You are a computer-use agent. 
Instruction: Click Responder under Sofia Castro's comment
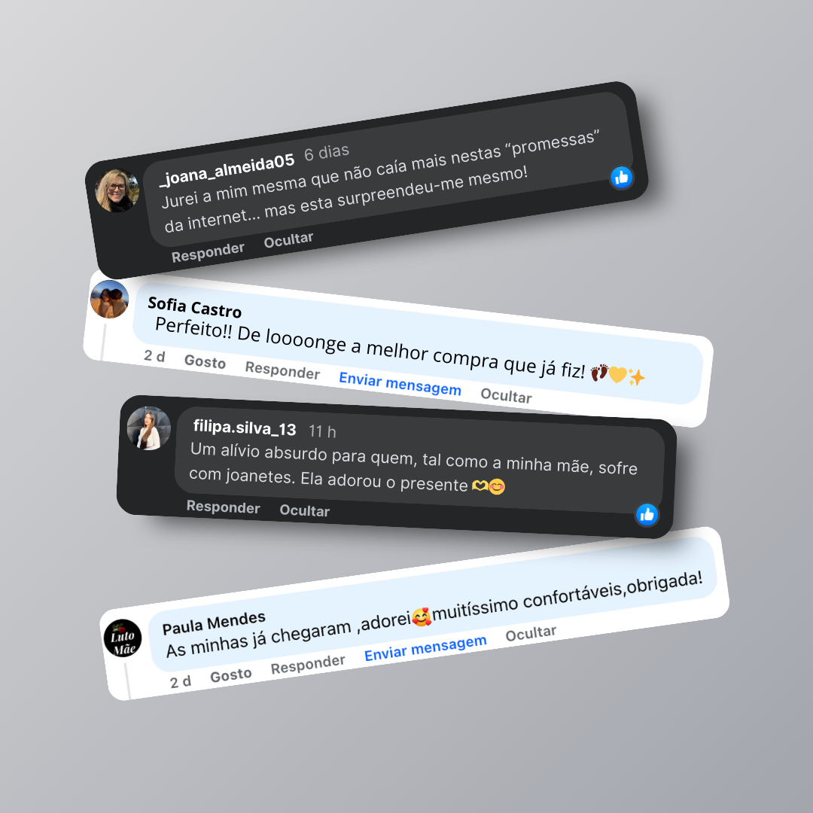[x=282, y=370]
